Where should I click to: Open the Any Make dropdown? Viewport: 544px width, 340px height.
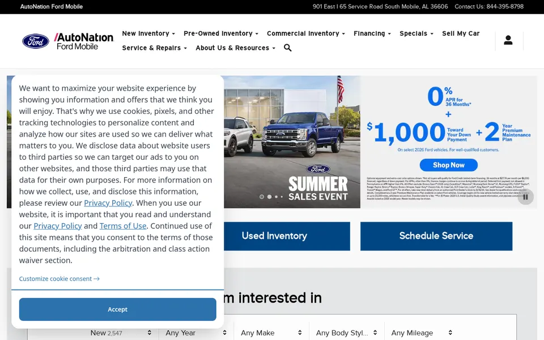coord(271,333)
